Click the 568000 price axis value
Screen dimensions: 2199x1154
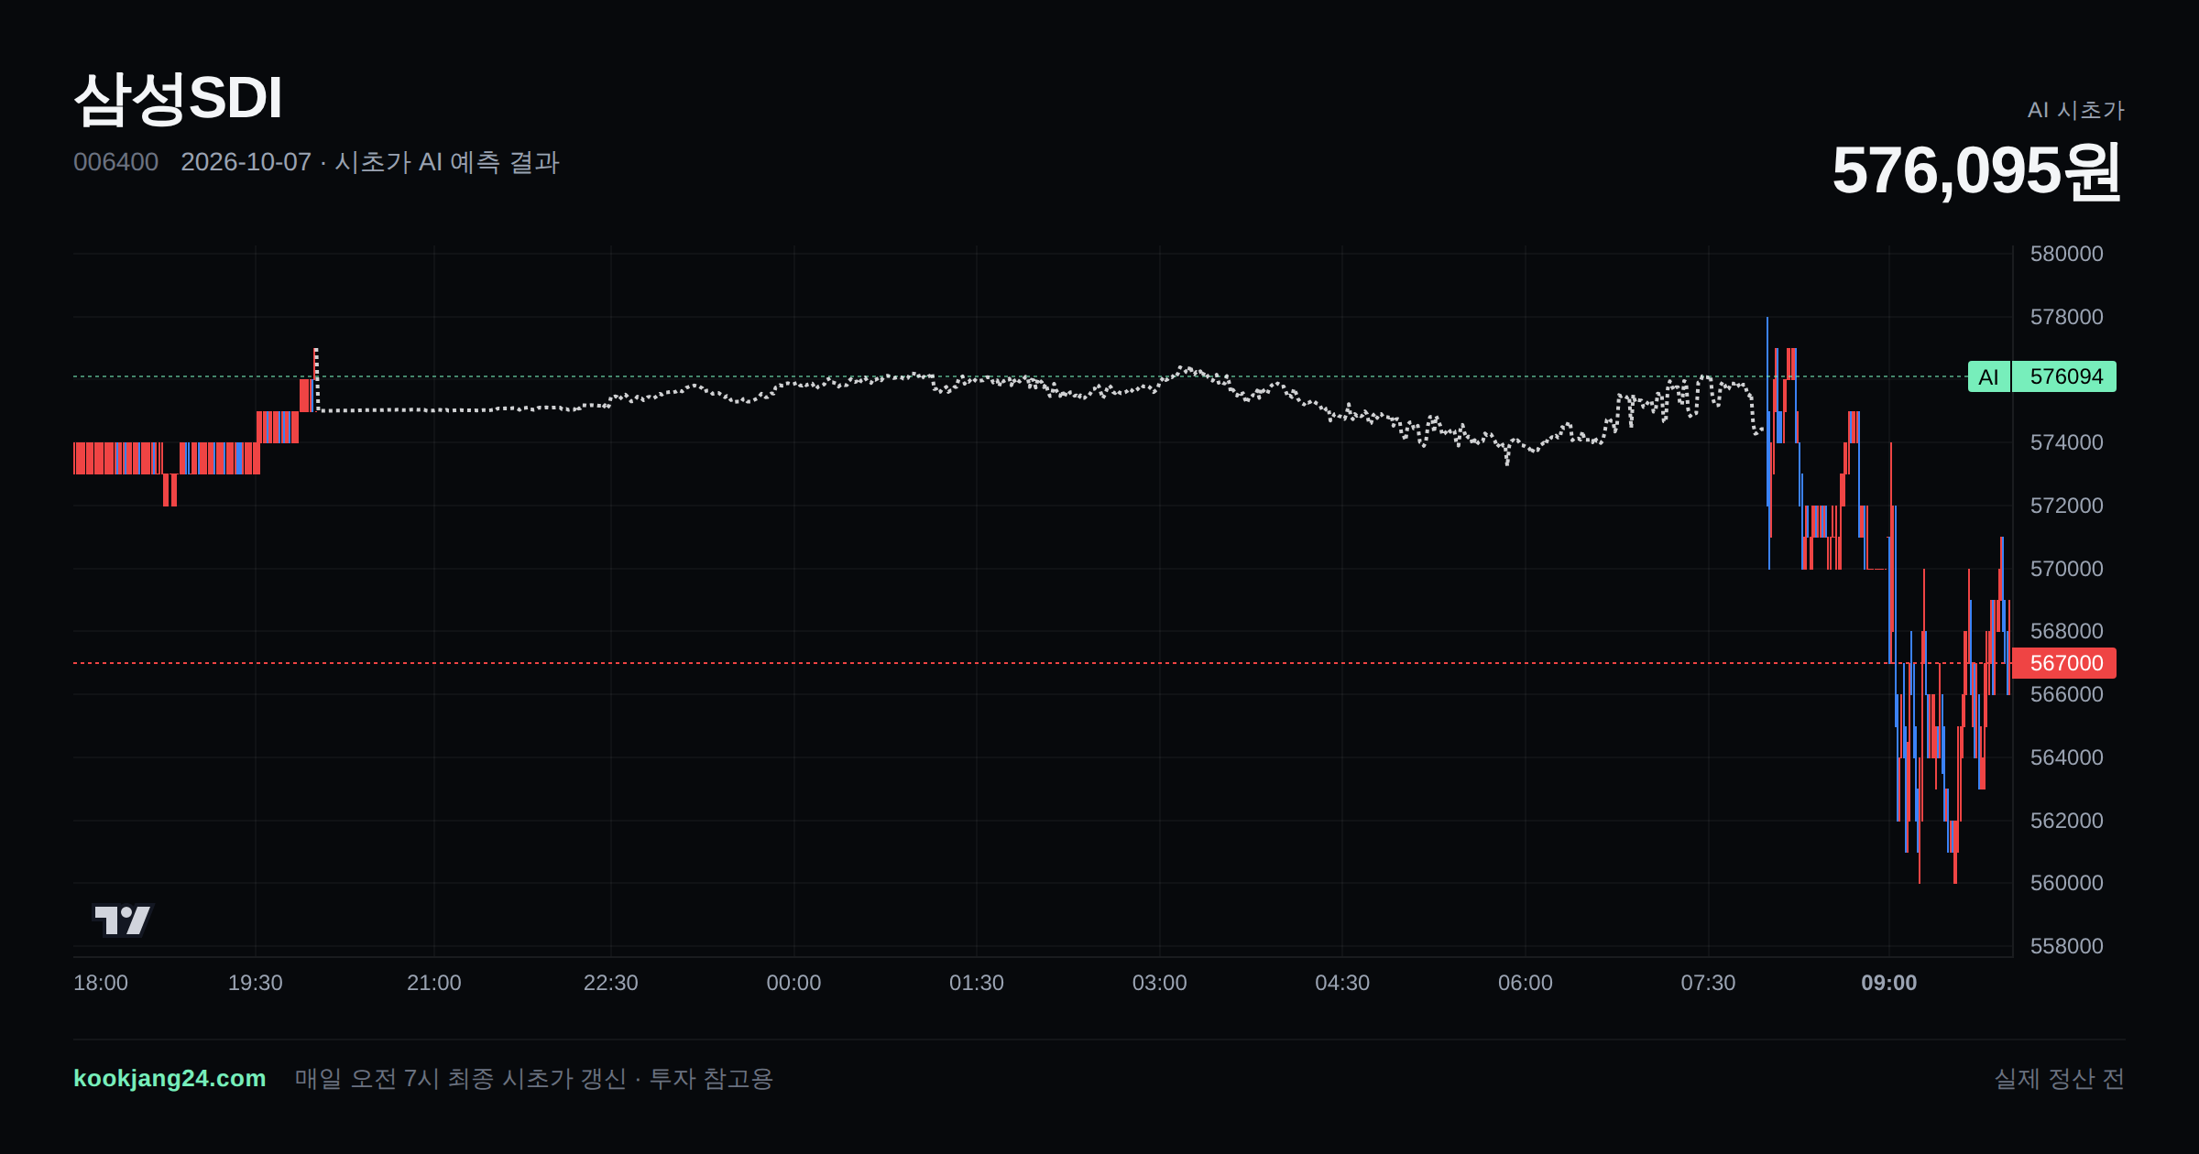click(2066, 631)
